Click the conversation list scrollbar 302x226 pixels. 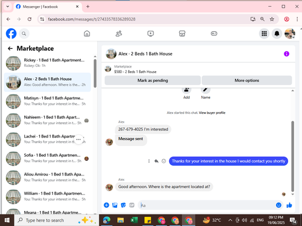point(95,74)
